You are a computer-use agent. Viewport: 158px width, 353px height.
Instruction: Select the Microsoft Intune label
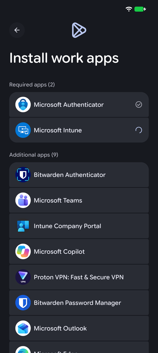[58, 130]
